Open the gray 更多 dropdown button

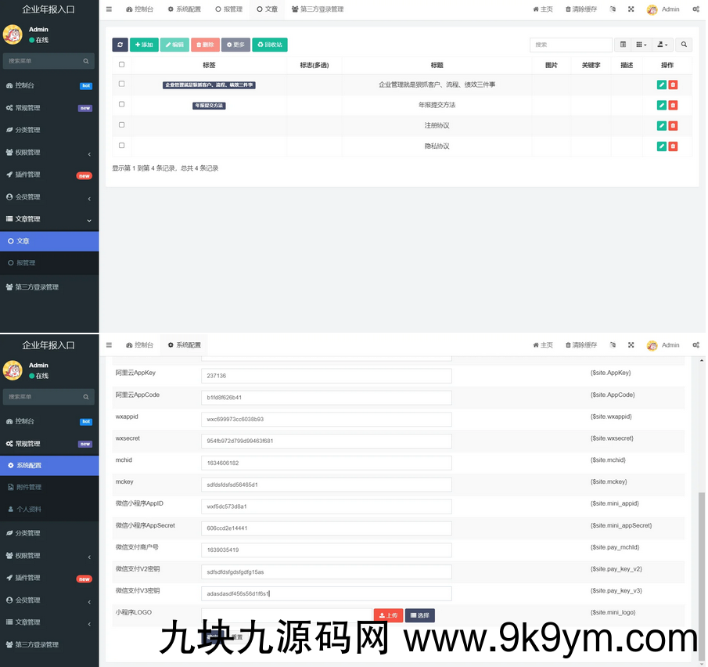pos(235,45)
